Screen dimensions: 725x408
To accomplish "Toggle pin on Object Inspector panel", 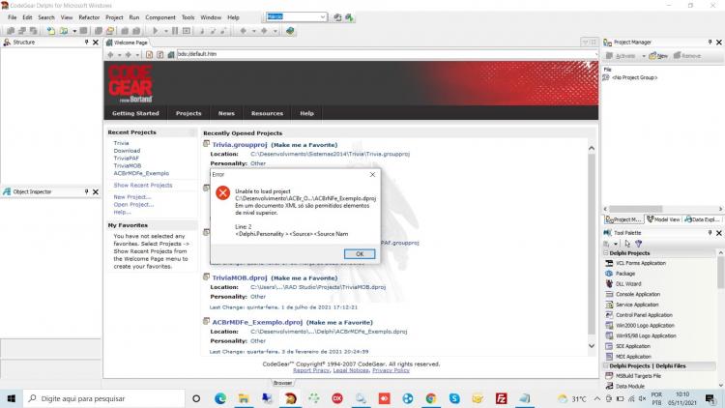I will click(86, 191).
